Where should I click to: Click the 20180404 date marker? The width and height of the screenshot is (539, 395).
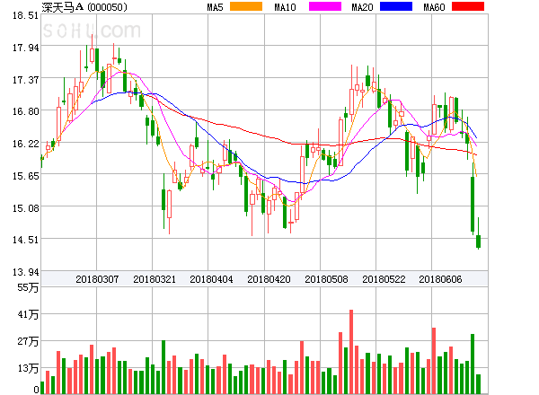click(x=211, y=279)
